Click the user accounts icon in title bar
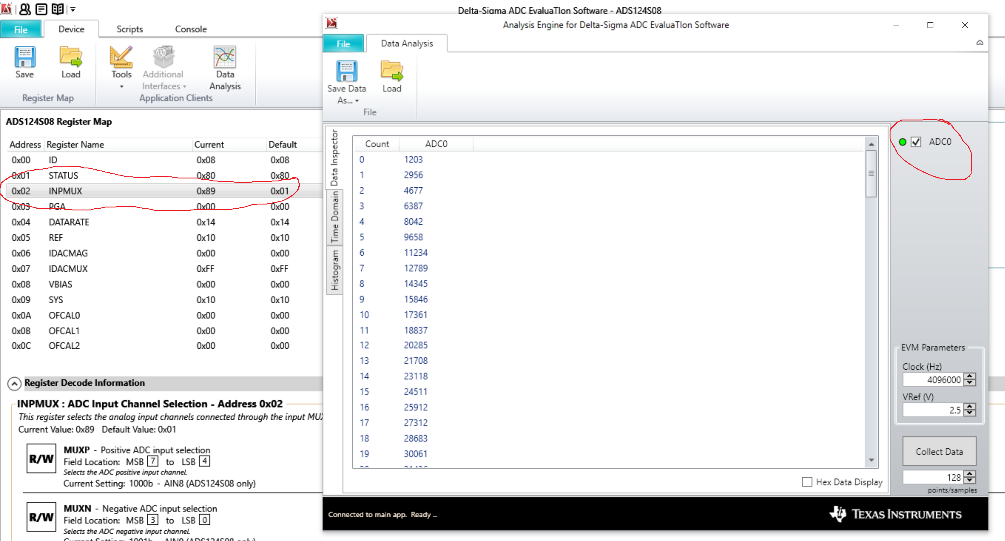The height and width of the screenshot is (541, 1005). pyautogui.click(x=25, y=9)
